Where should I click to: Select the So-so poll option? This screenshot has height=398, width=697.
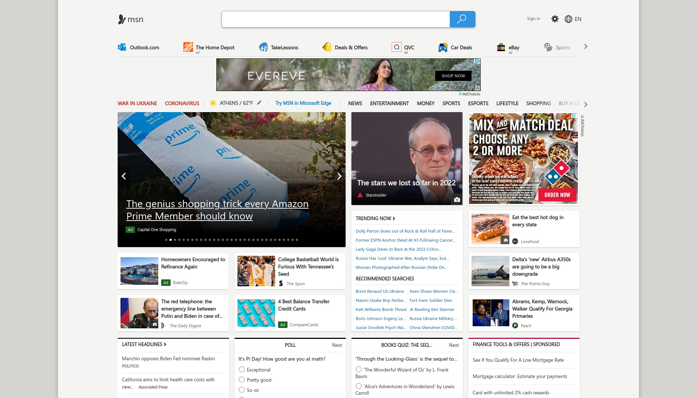coord(242,390)
